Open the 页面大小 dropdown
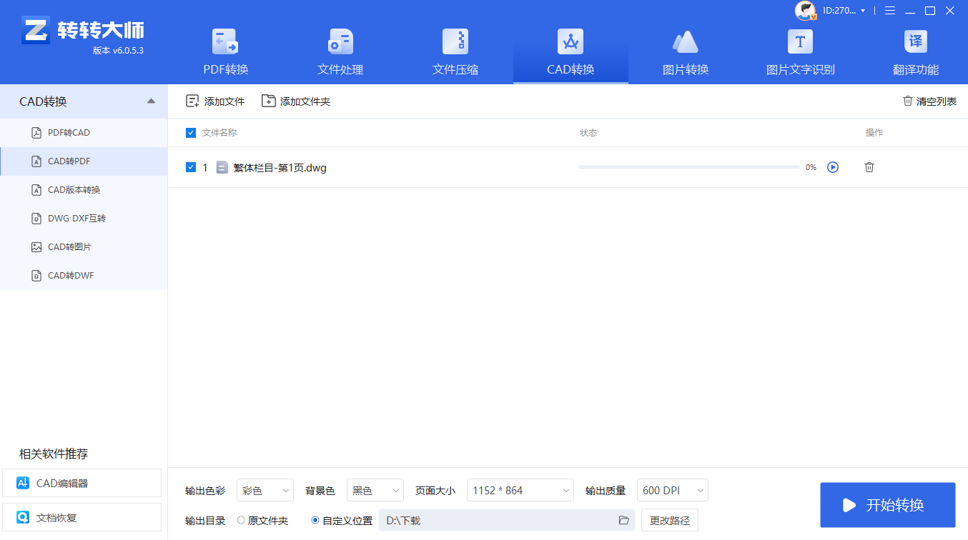968x540 pixels. (520, 490)
